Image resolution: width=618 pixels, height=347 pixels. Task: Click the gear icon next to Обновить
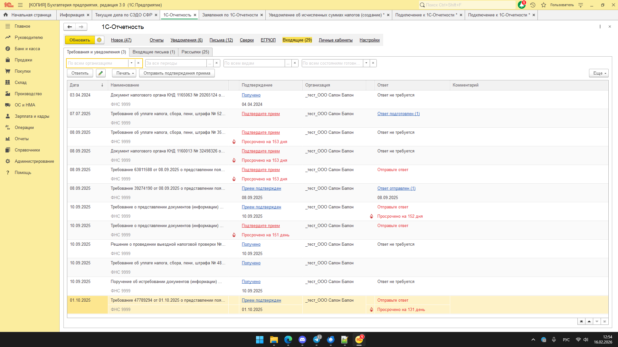[x=99, y=40]
